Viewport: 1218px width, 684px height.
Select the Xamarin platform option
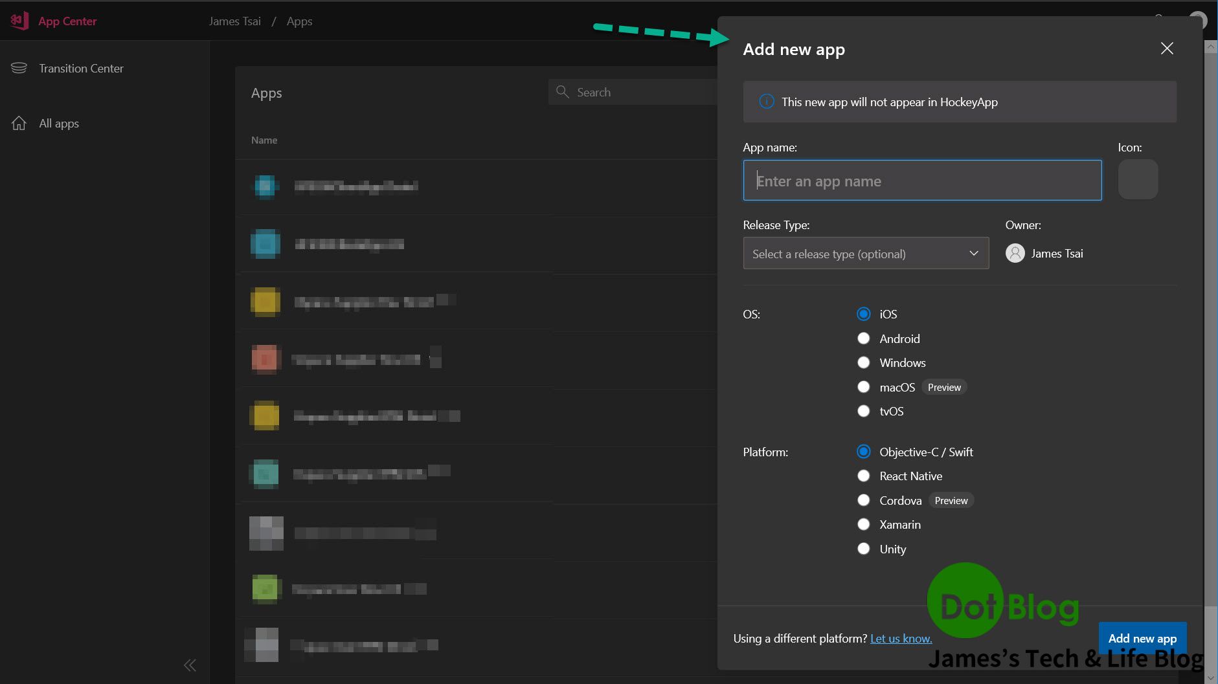pos(863,524)
